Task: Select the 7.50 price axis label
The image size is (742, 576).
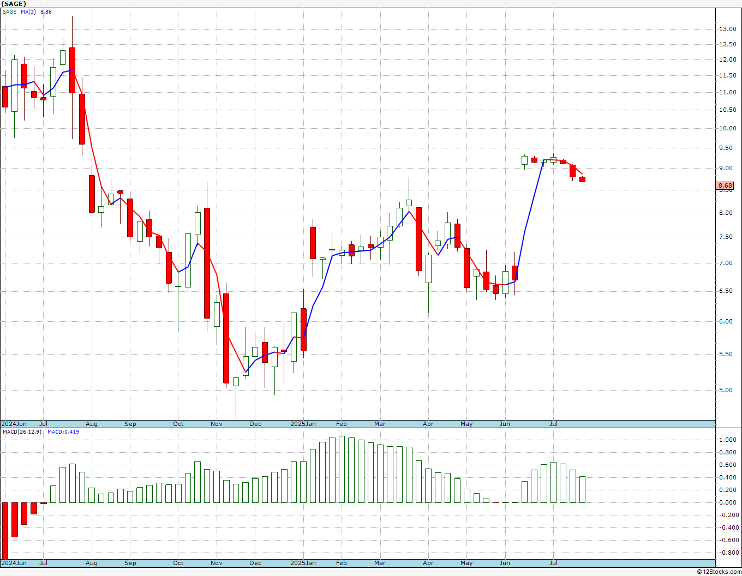Action: (x=726, y=237)
